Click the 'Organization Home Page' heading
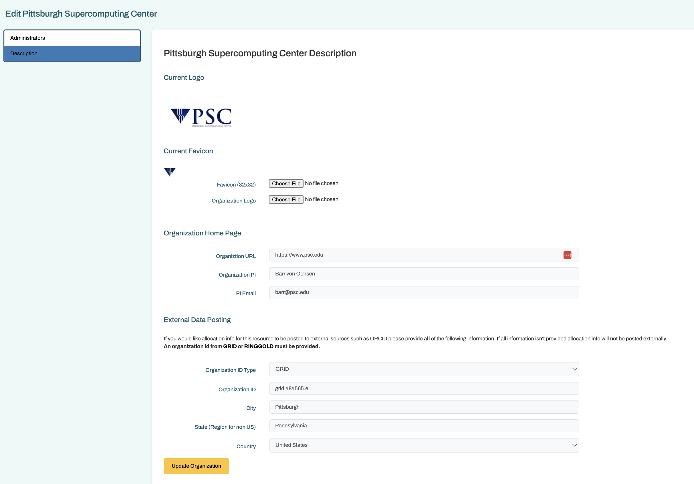The height and width of the screenshot is (484, 694). [202, 233]
